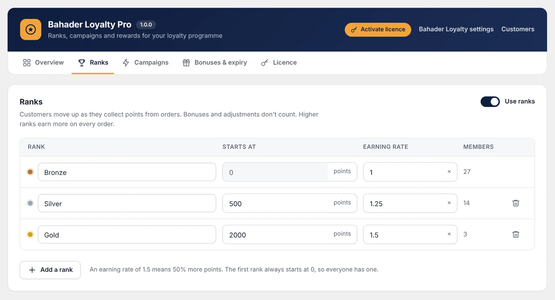Focus the Silver rank name field
This screenshot has width=555, height=300.
(127, 203)
